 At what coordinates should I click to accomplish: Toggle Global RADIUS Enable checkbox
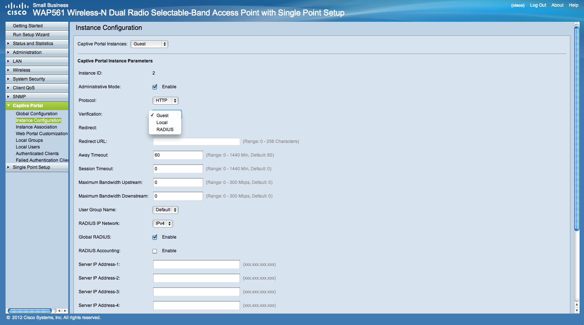[155, 237]
